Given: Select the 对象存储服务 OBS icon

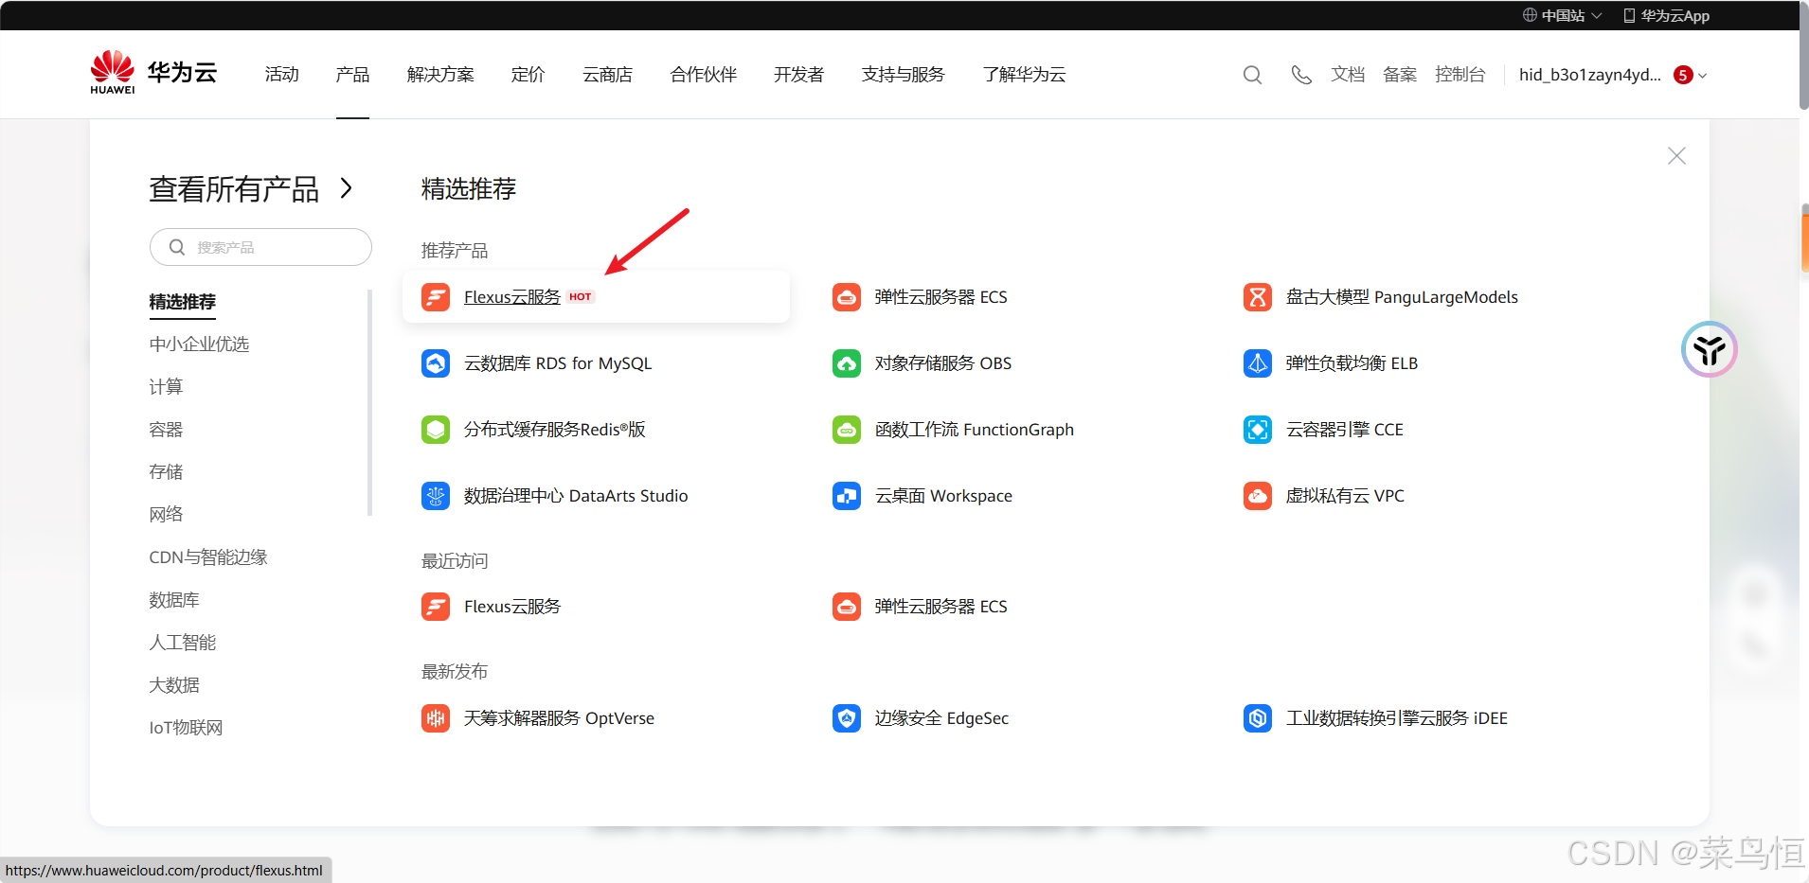Looking at the screenshot, I should coord(846,362).
